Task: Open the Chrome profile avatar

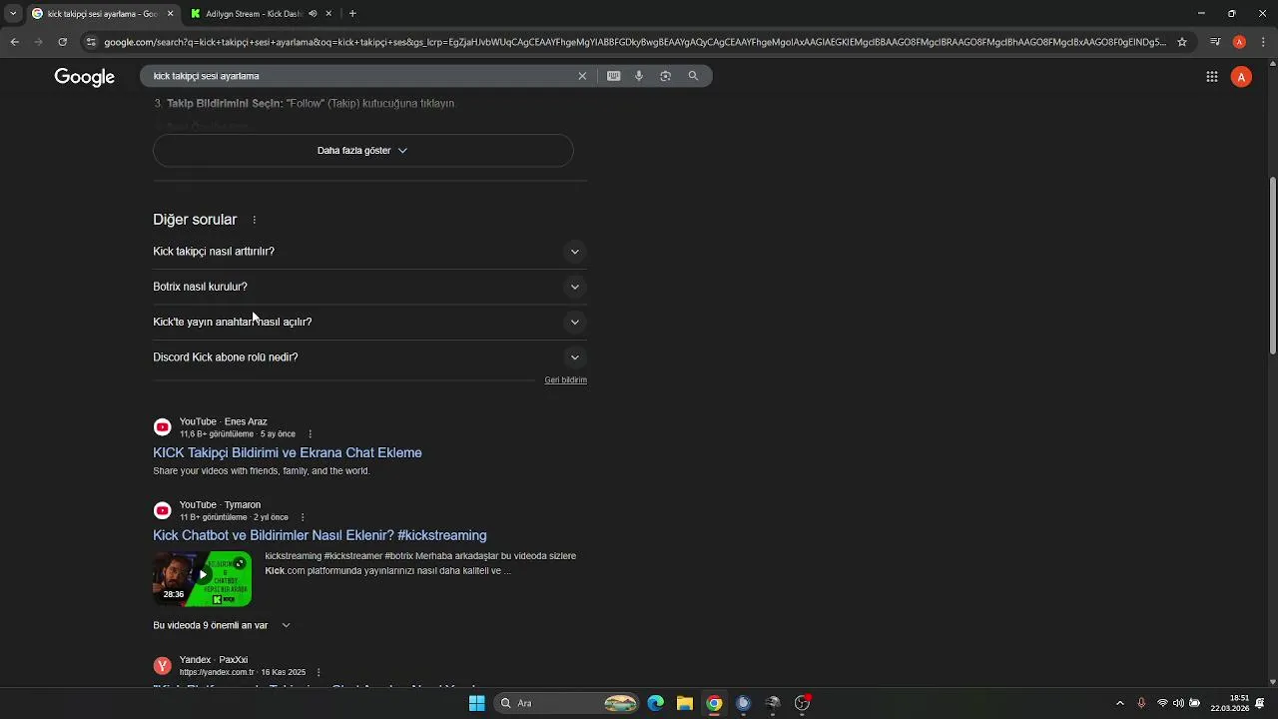Action: coord(1239,42)
